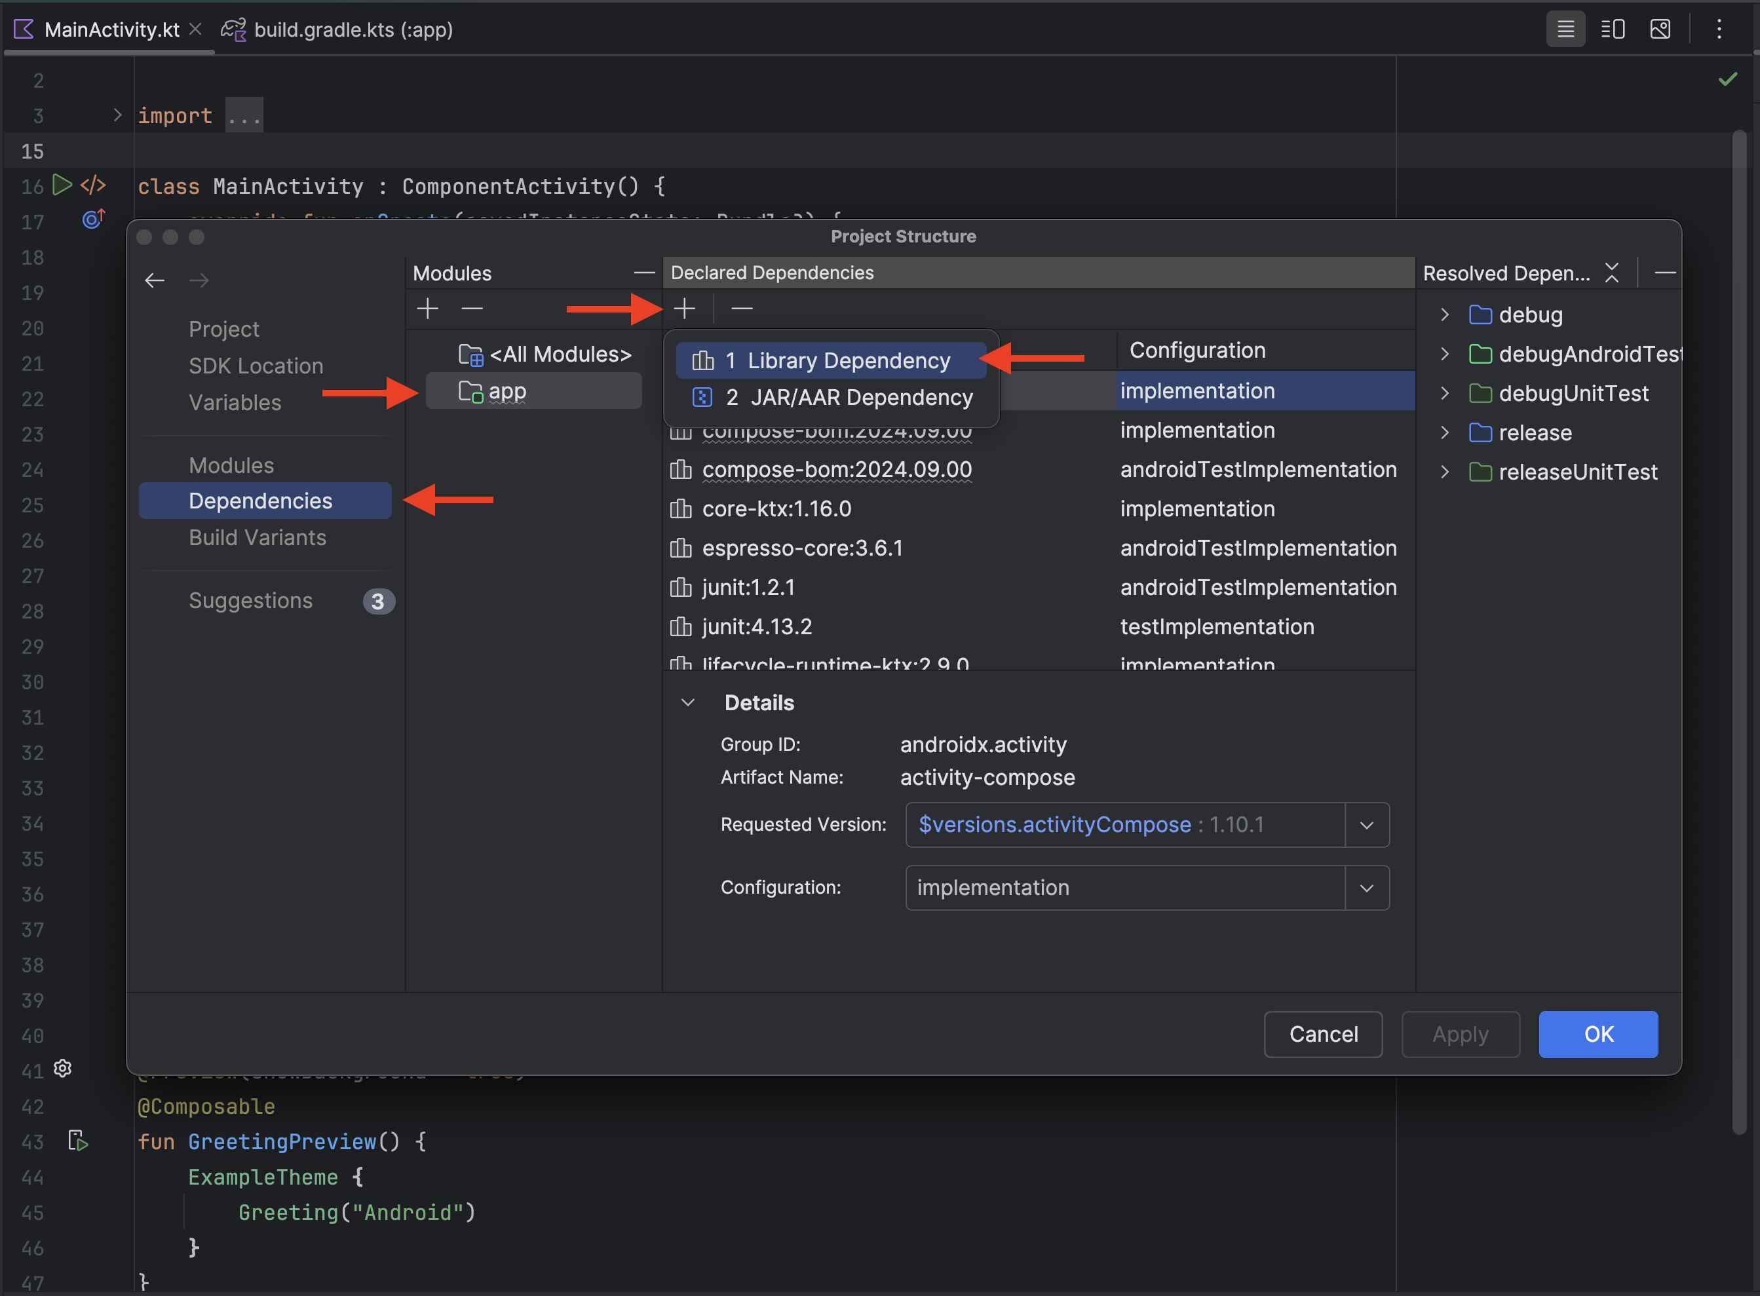Select the Build Variants sidebar item
The image size is (1760, 1296).
point(258,537)
